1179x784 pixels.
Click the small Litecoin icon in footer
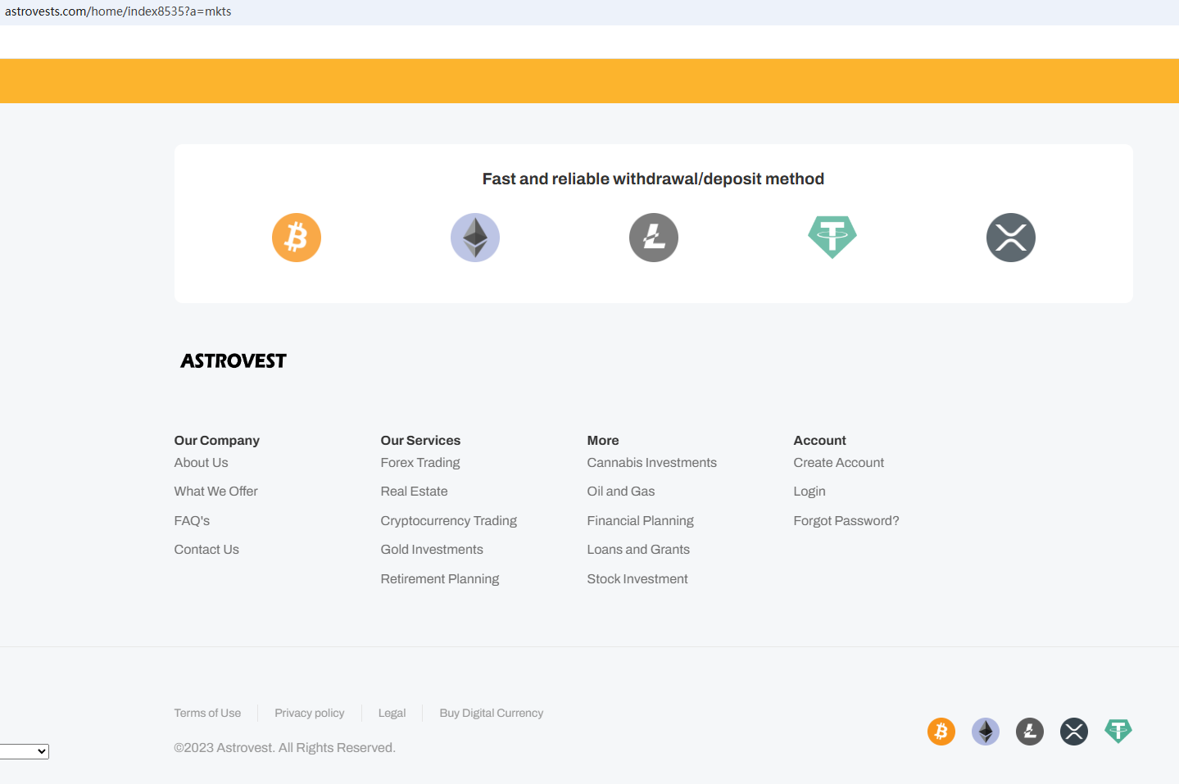tap(1030, 732)
